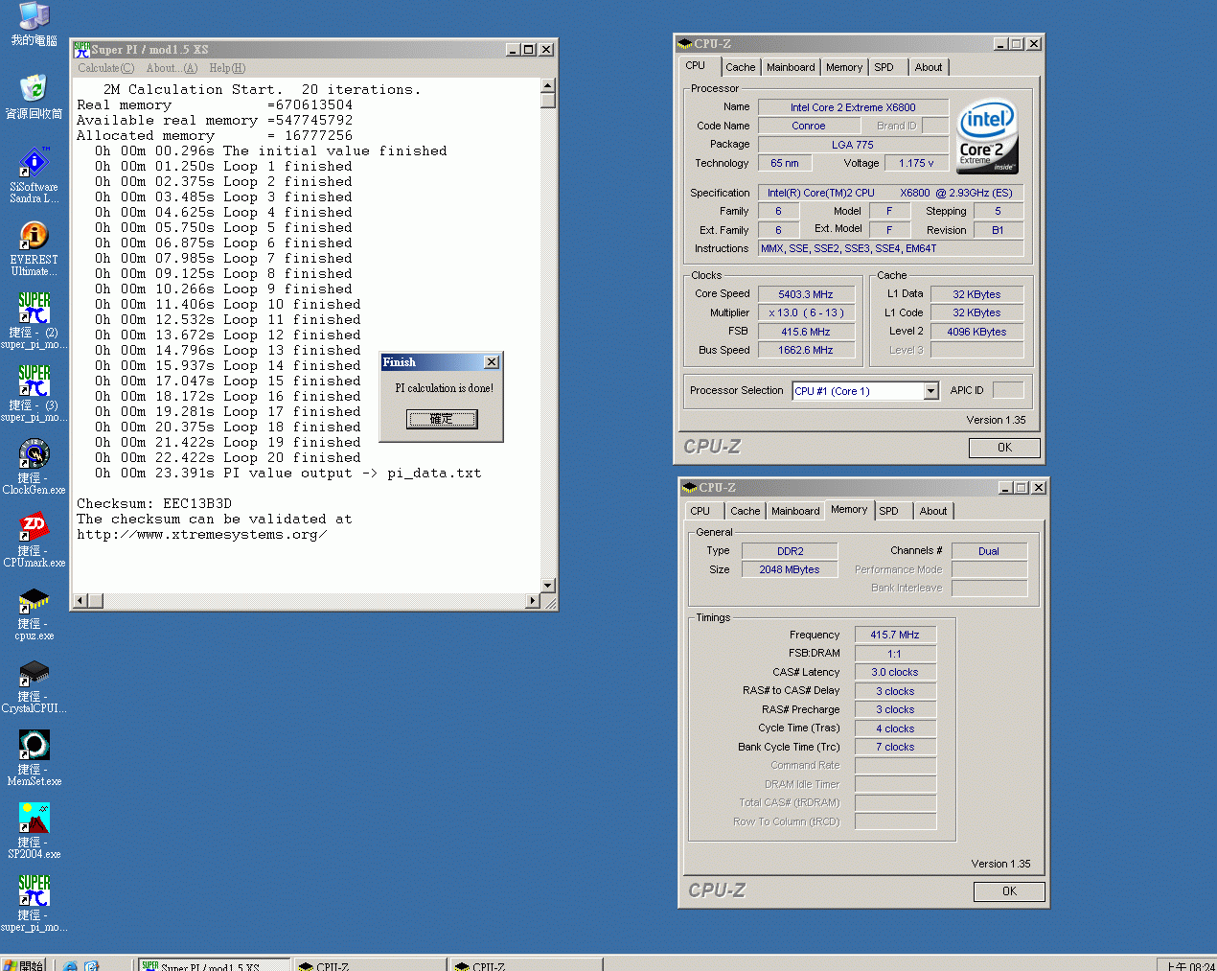This screenshot has width=1217, height=971.
Task: Select super_pi_mod shortcut numbered (3)
Action: [34, 393]
